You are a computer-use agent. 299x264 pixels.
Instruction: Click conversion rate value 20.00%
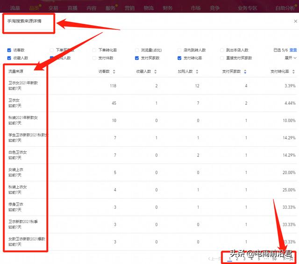tap(289, 172)
